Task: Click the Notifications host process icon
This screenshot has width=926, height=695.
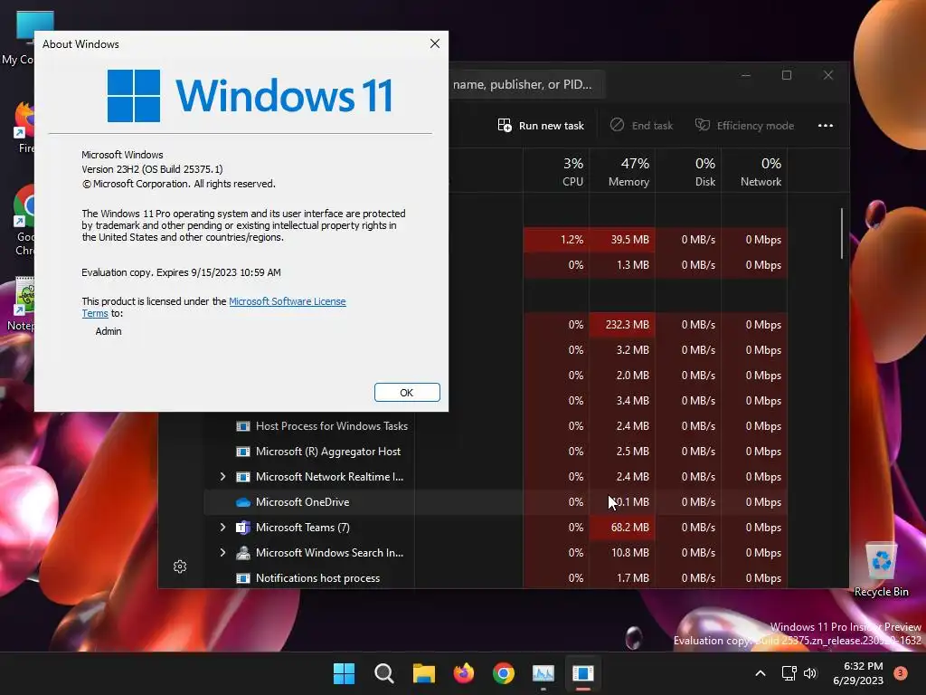Action: point(242,578)
